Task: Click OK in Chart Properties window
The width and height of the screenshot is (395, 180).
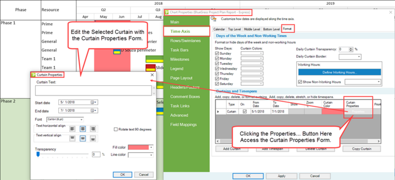Action: 248,176
